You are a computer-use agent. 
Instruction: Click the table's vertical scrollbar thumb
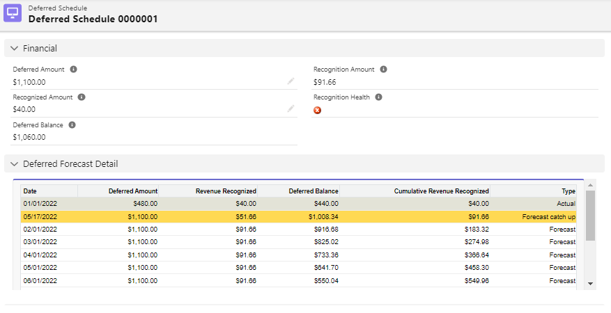click(x=590, y=215)
